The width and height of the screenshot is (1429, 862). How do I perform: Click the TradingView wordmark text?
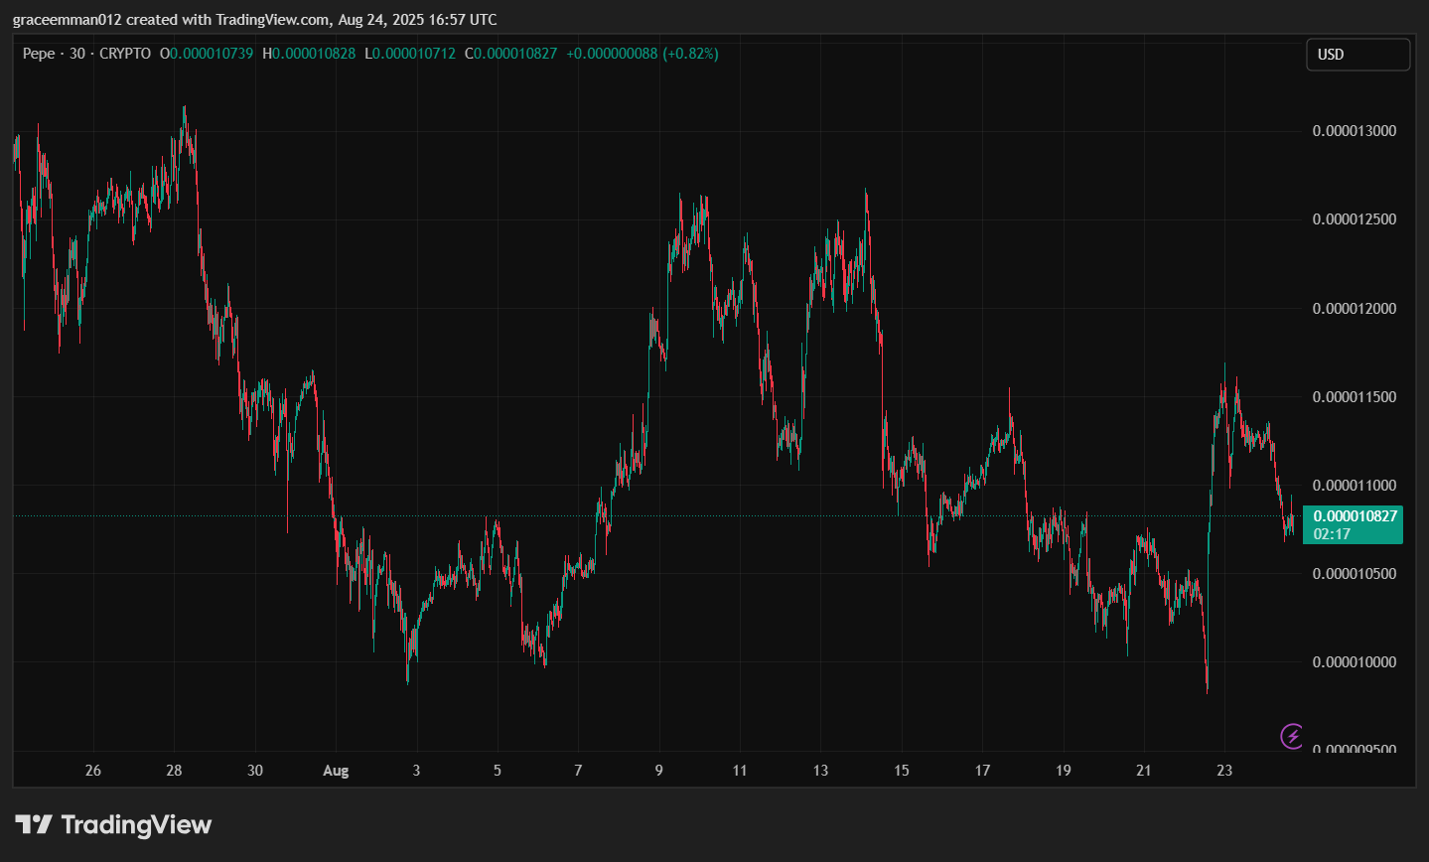coord(136,825)
